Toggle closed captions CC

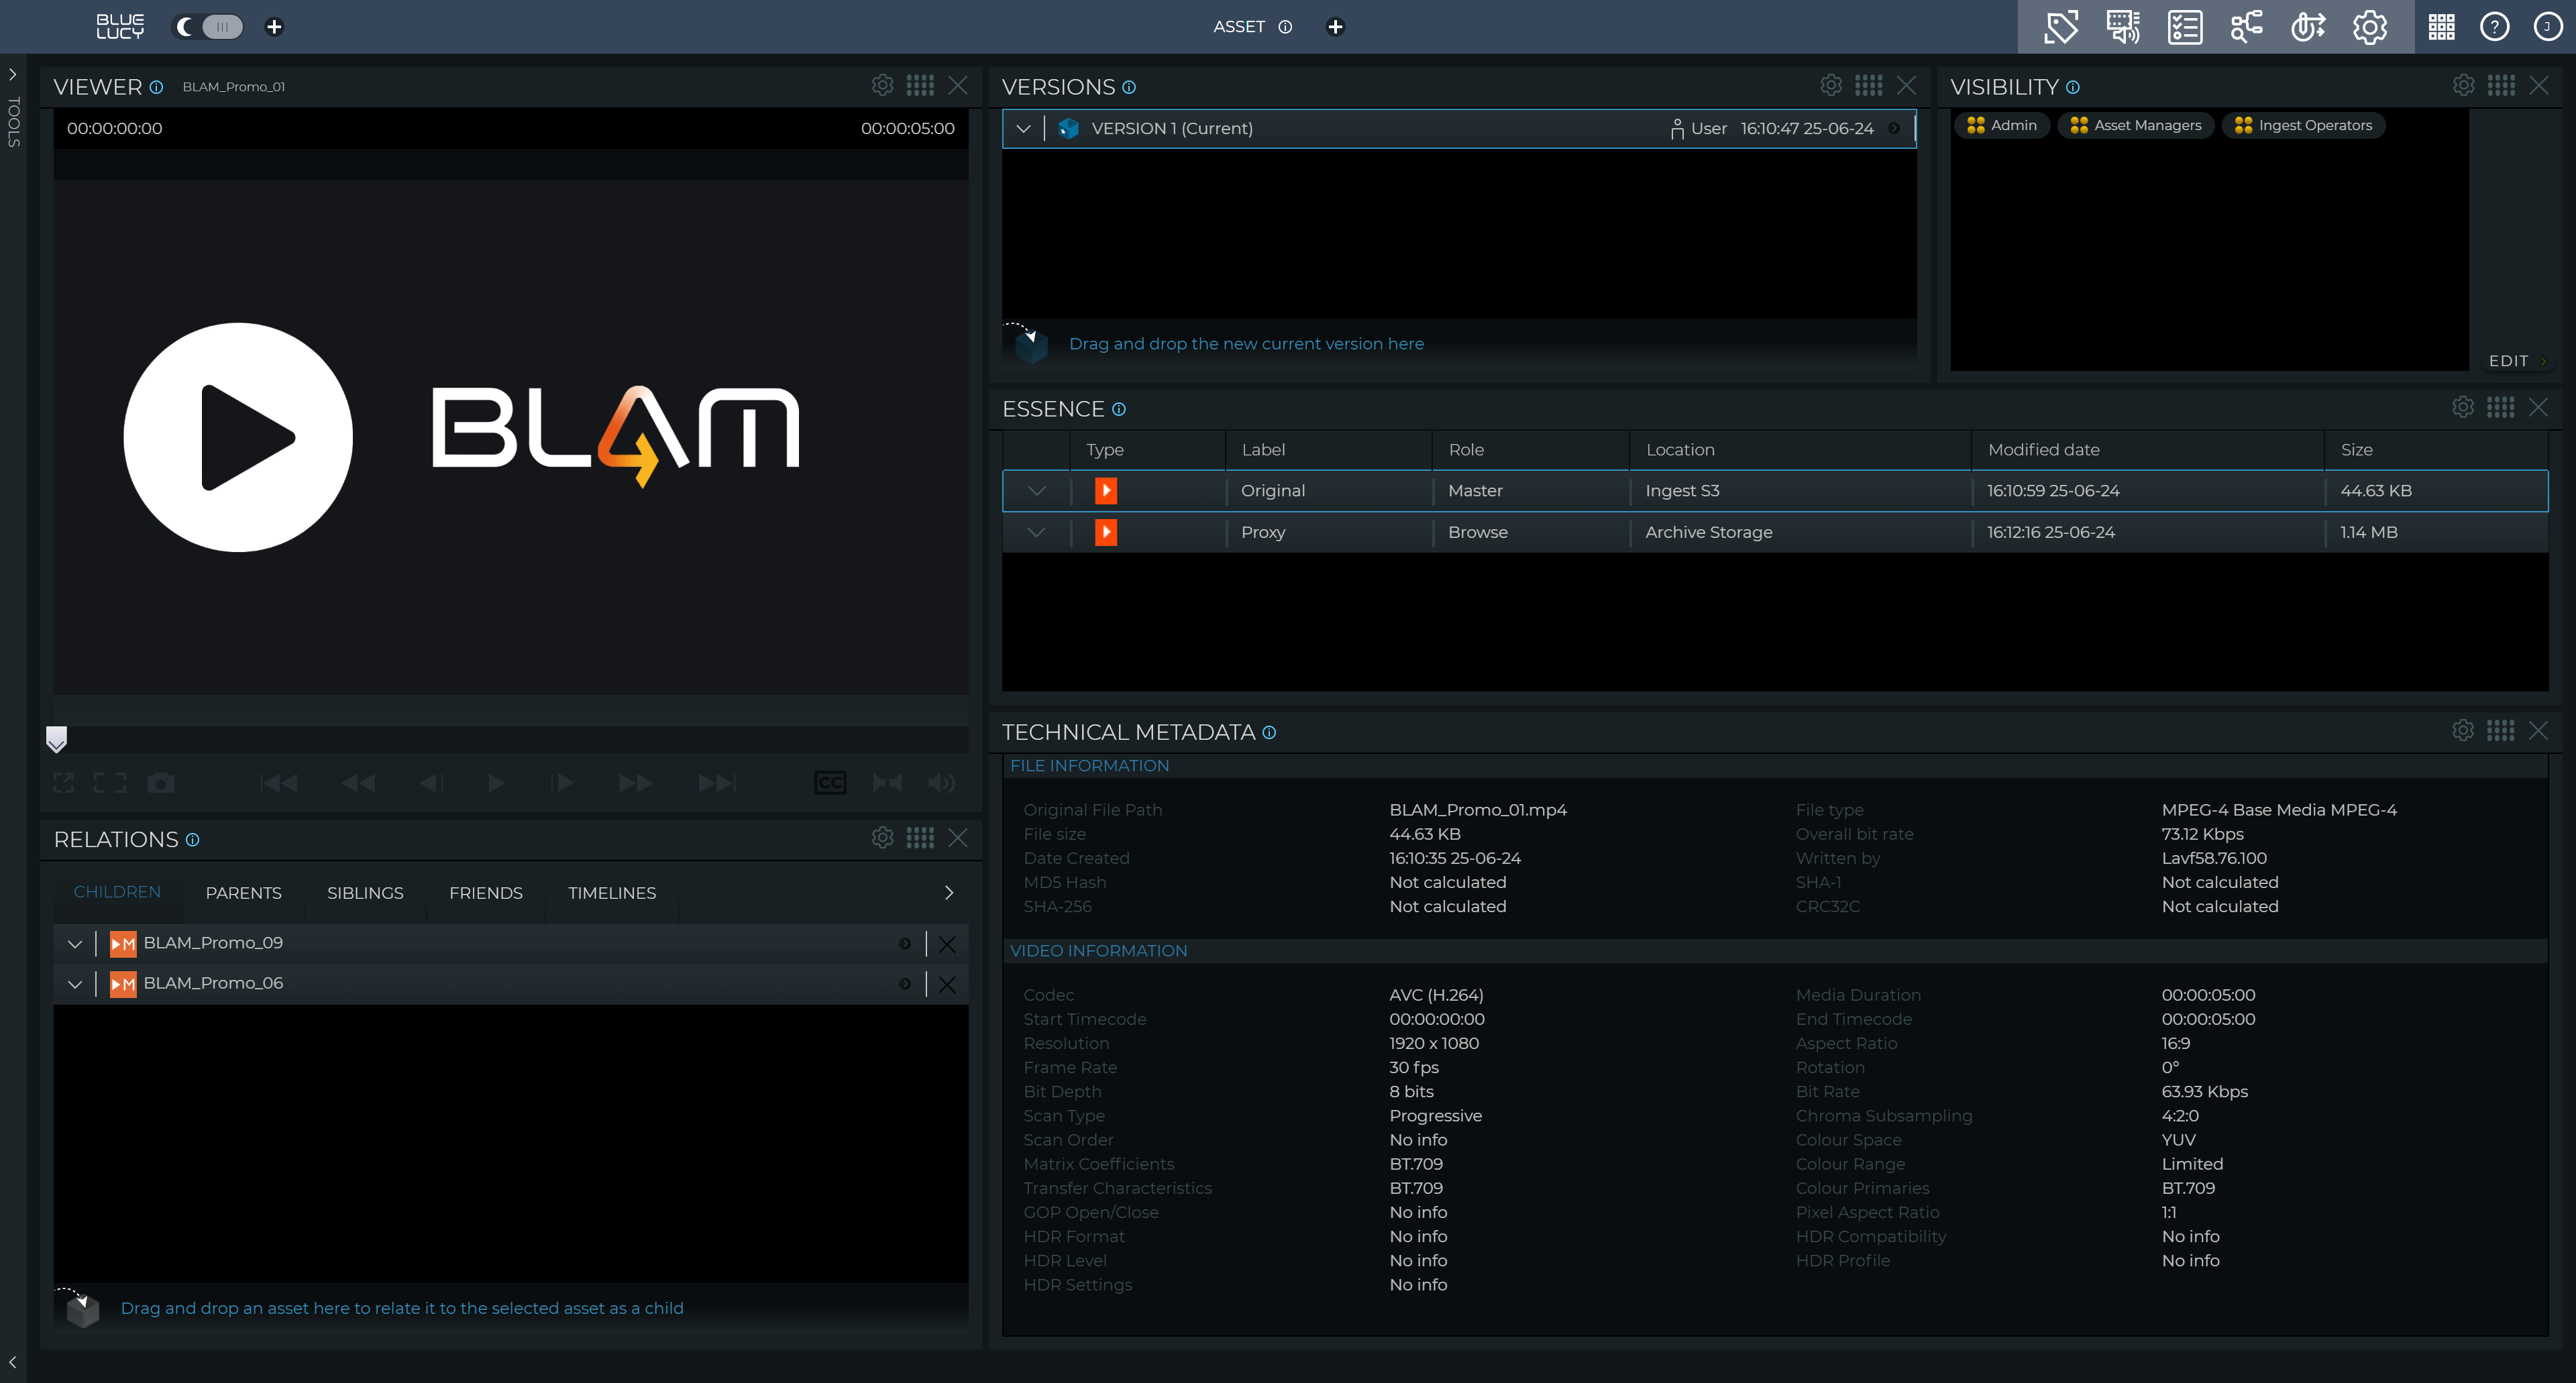pos(830,783)
